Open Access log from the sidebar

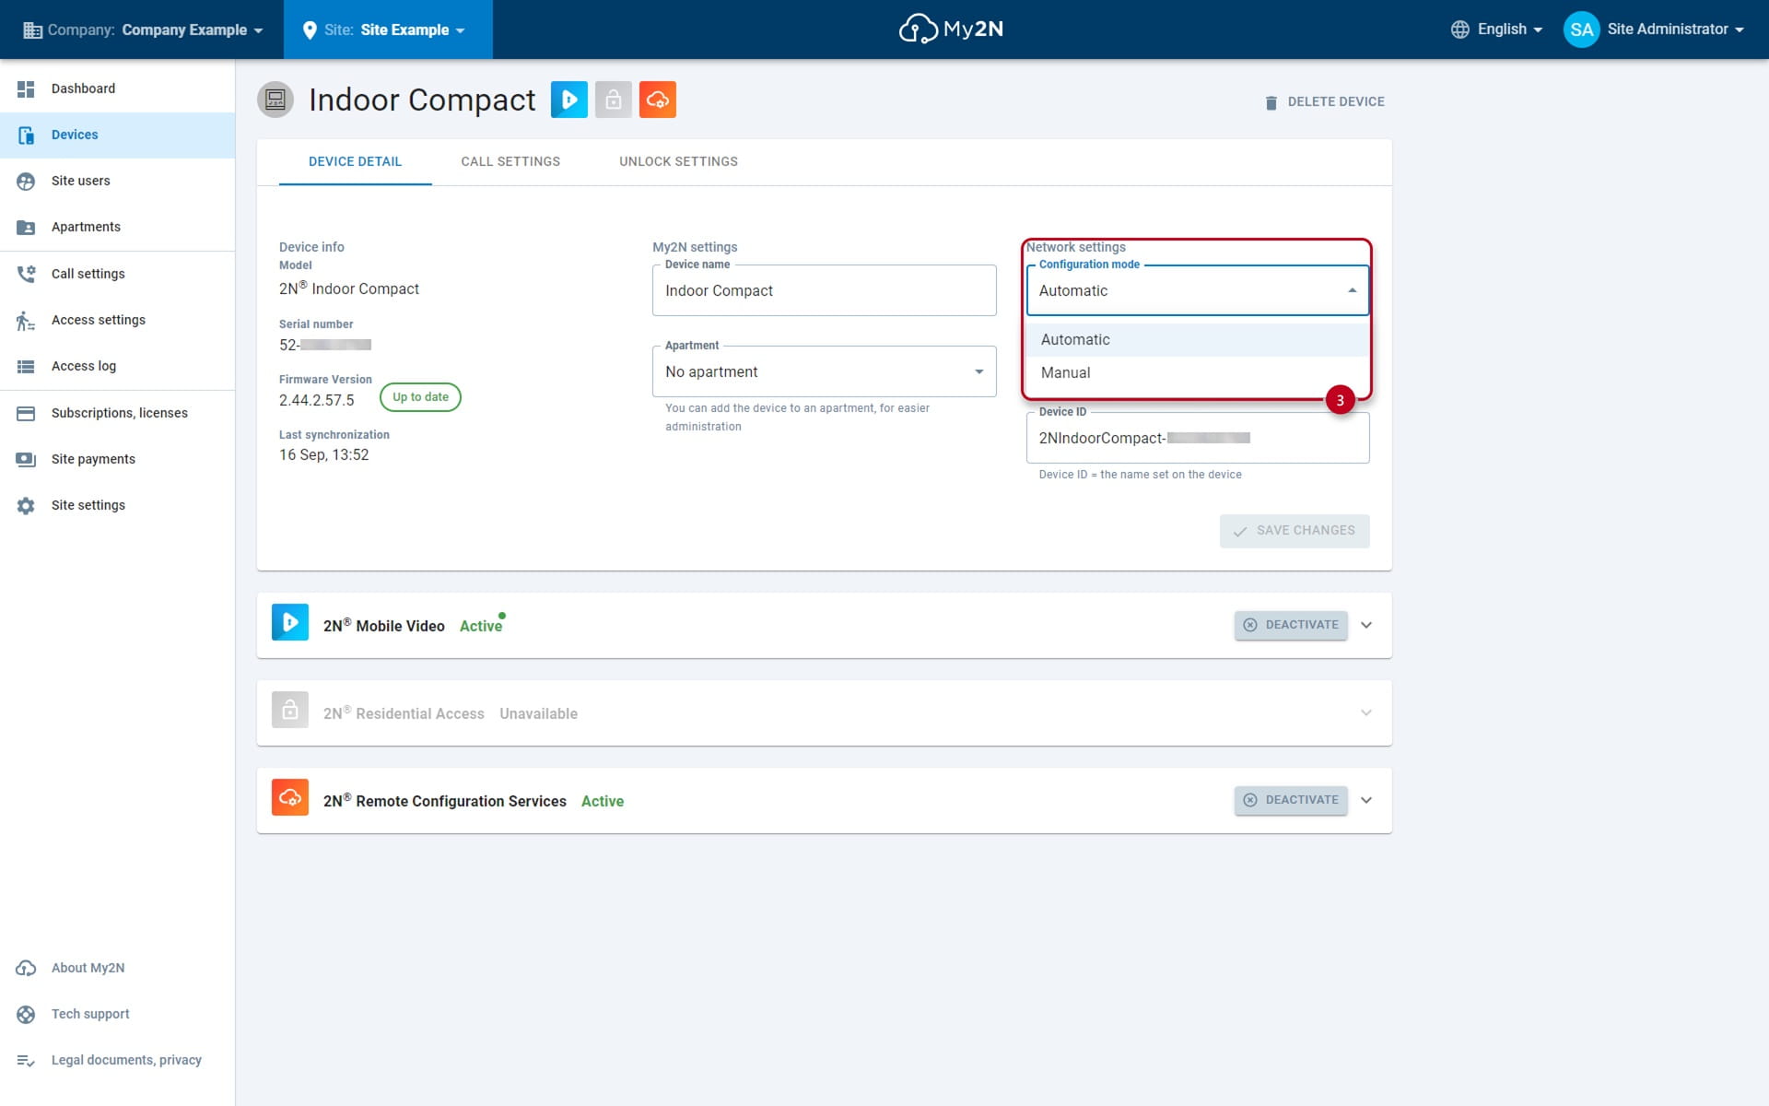[117, 366]
